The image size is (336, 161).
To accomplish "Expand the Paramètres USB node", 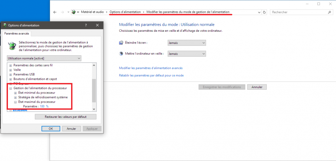I will click(10, 75).
